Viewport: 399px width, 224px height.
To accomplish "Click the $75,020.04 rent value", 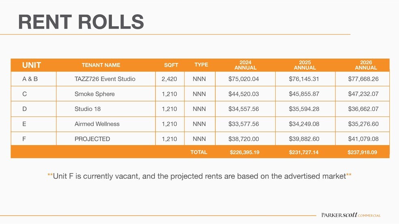I will (x=243, y=79).
